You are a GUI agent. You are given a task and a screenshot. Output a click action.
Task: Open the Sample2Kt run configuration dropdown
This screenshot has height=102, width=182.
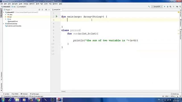[157, 7]
